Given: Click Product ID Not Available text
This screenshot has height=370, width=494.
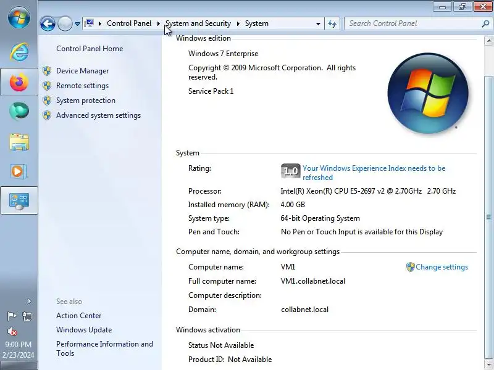Looking at the screenshot, I should 230,360.
